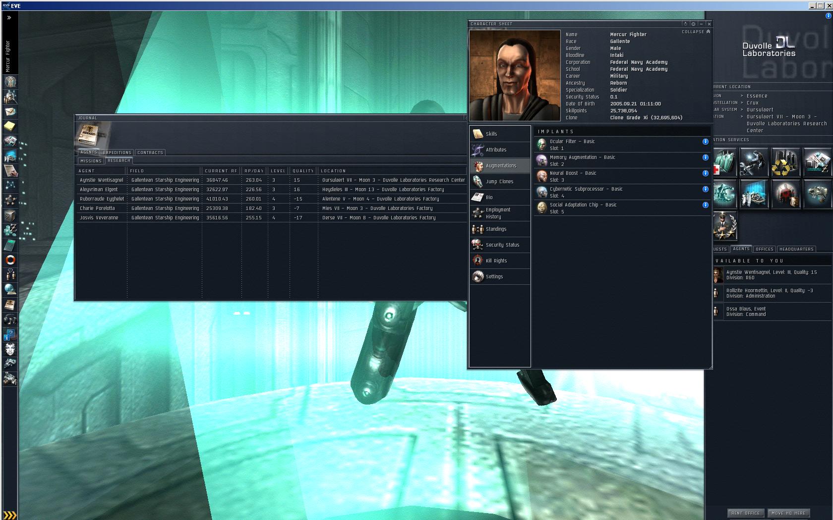This screenshot has height=520, width=833.
Task: Select research agent Josvis Veveranne row
Action: [272, 218]
